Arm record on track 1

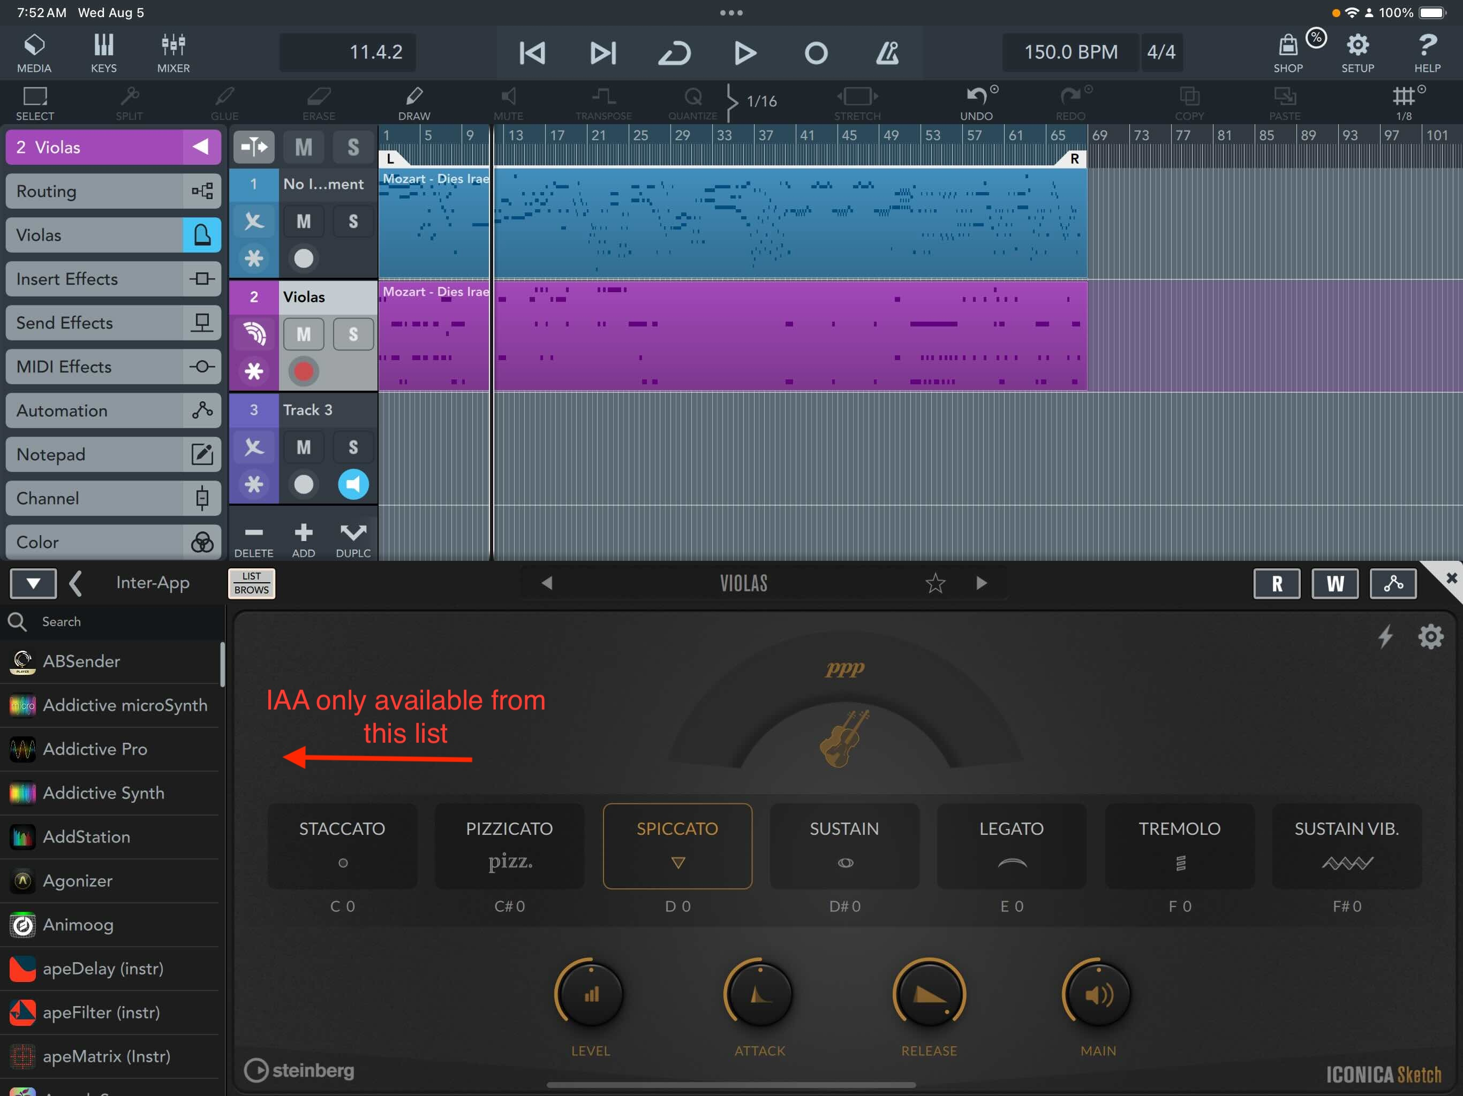(304, 258)
